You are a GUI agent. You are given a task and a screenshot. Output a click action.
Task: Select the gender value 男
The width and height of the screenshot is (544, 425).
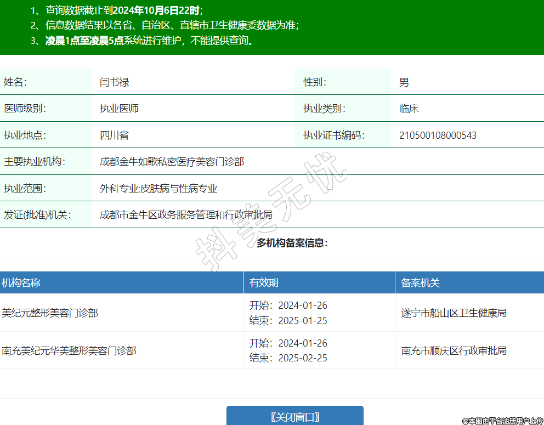coord(404,82)
